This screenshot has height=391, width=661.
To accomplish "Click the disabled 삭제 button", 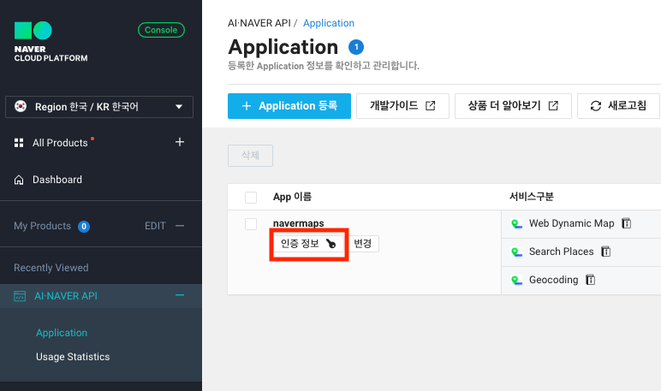I will (250, 156).
